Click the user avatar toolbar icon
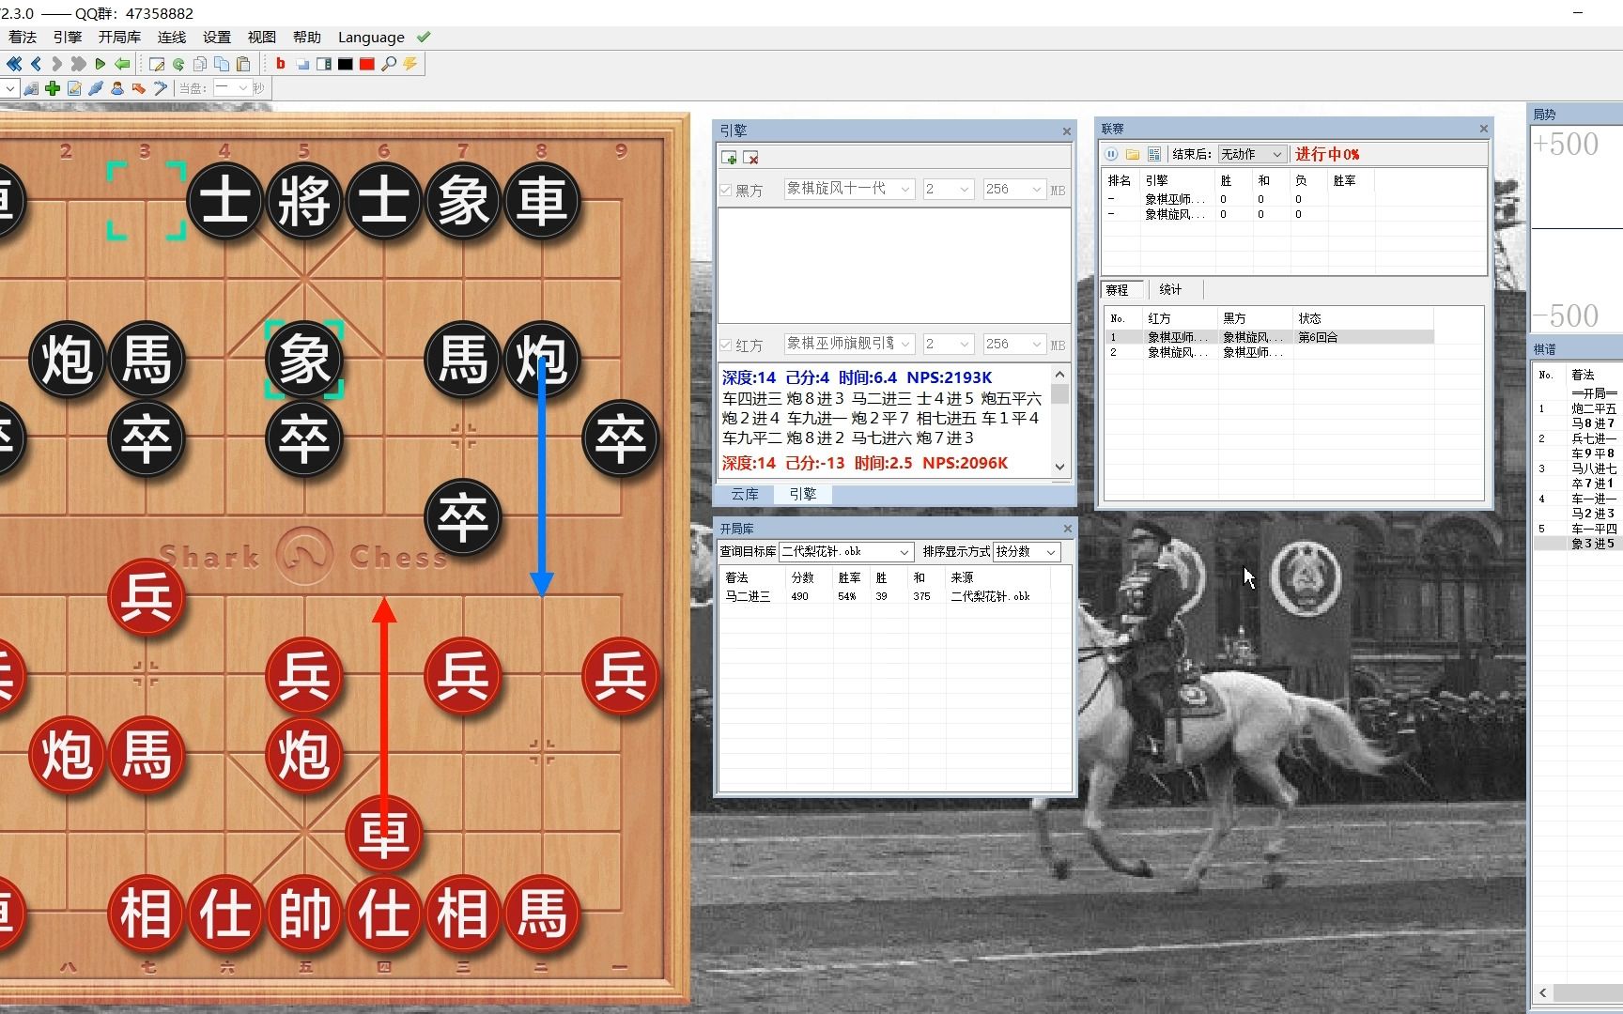The height and width of the screenshot is (1014, 1623). [x=117, y=88]
